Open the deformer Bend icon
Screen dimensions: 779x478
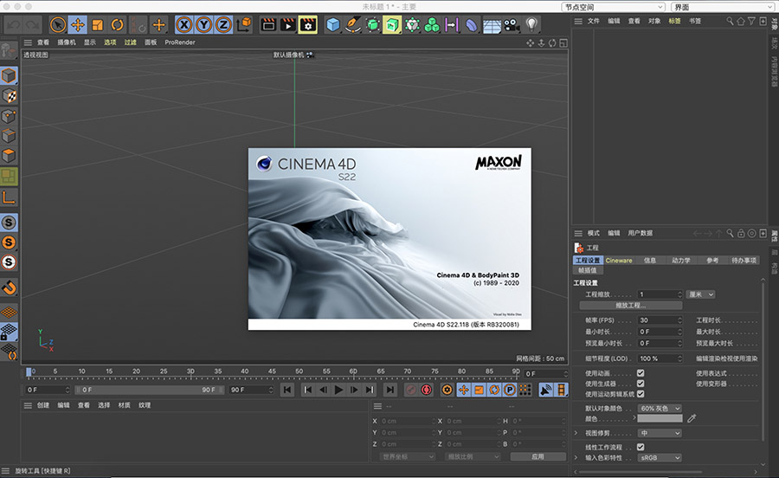(x=472, y=24)
